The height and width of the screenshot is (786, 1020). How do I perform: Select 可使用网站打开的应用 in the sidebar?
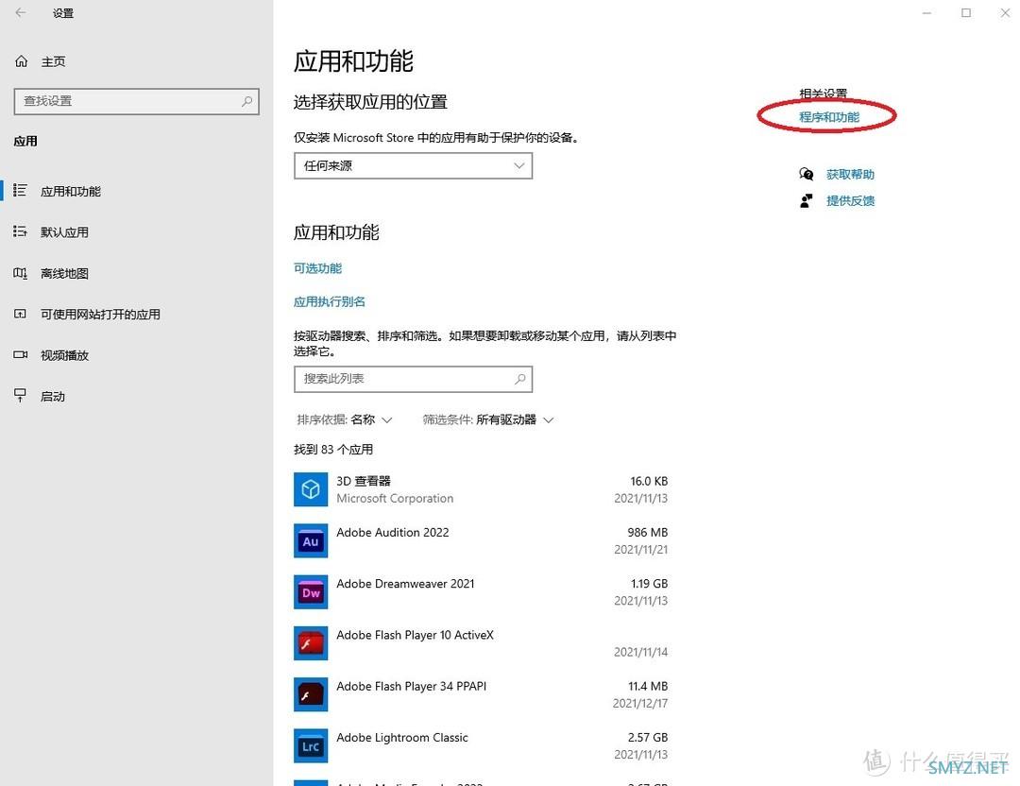100,315
